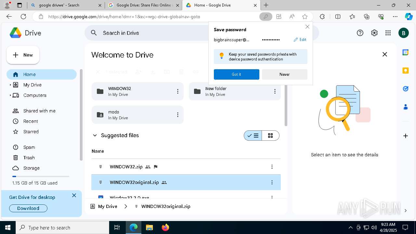Switch to list layout view
The width and height of the screenshot is (416, 234).
coord(253,136)
